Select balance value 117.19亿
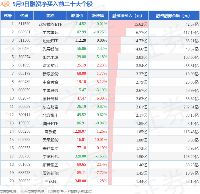Screen dimensions: 200x194 click(191, 33)
